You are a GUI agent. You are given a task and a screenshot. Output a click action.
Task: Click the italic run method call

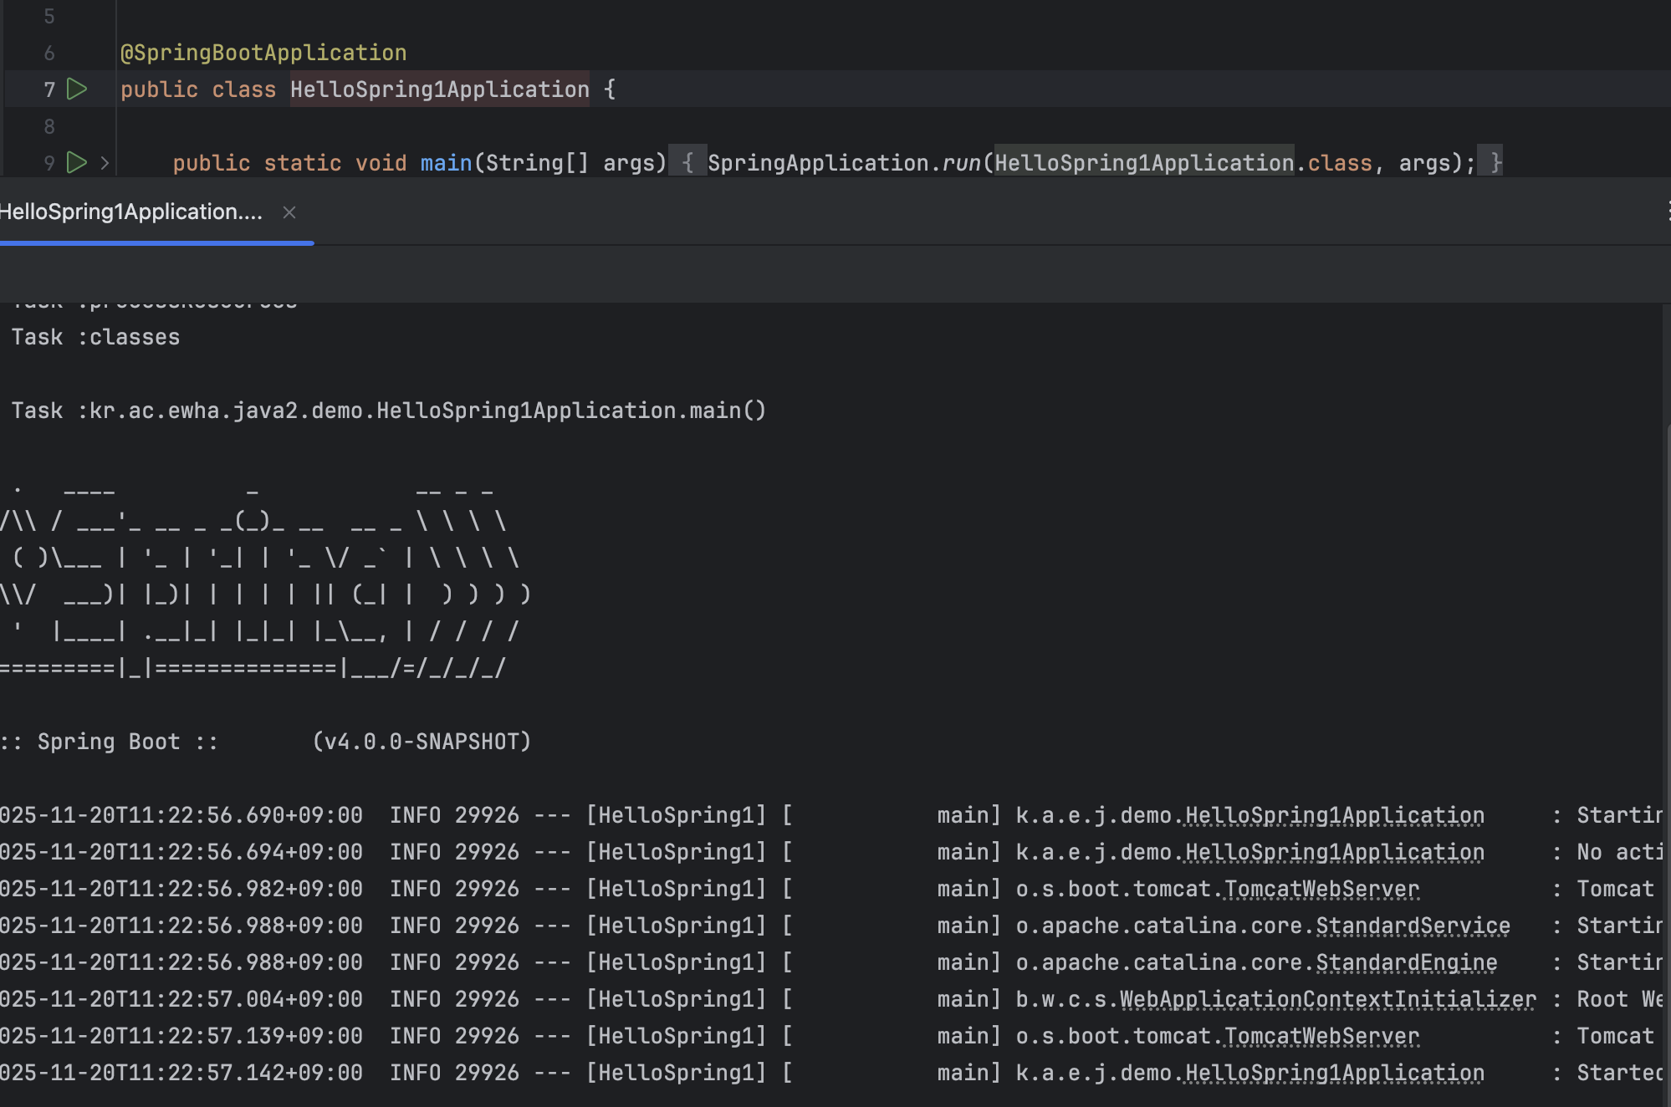click(x=961, y=163)
